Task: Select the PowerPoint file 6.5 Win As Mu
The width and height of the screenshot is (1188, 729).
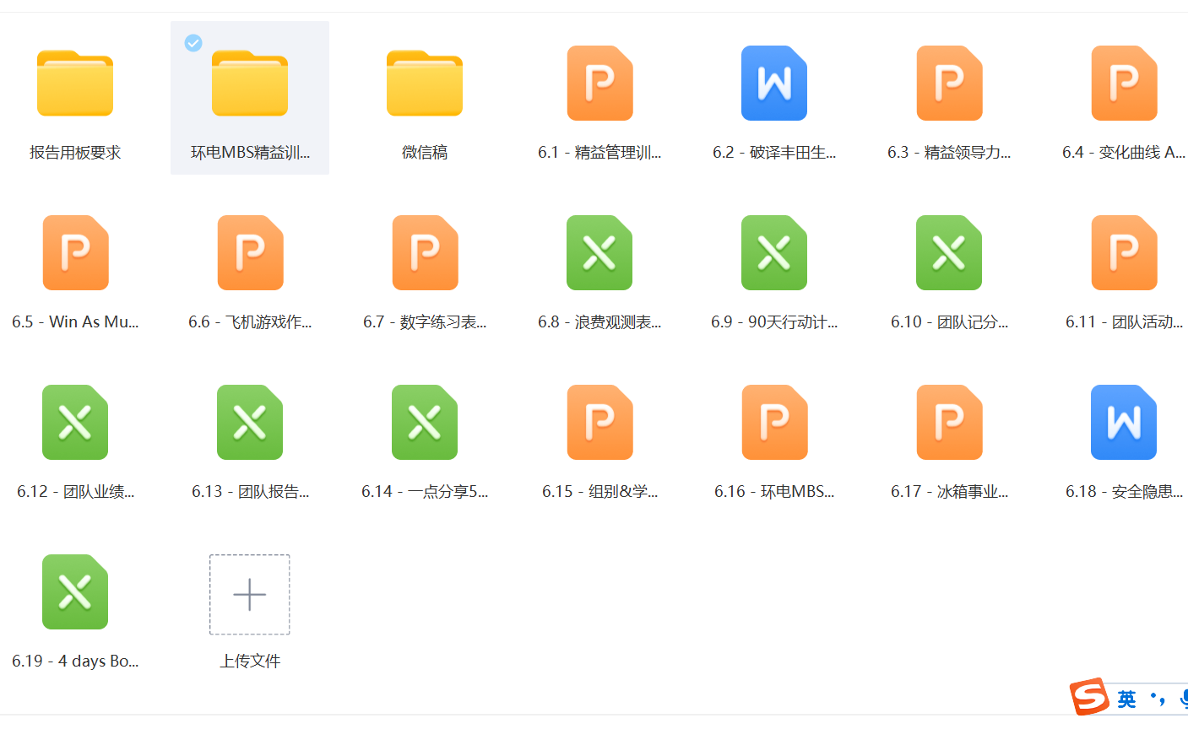Action: [x=75, y=252]
